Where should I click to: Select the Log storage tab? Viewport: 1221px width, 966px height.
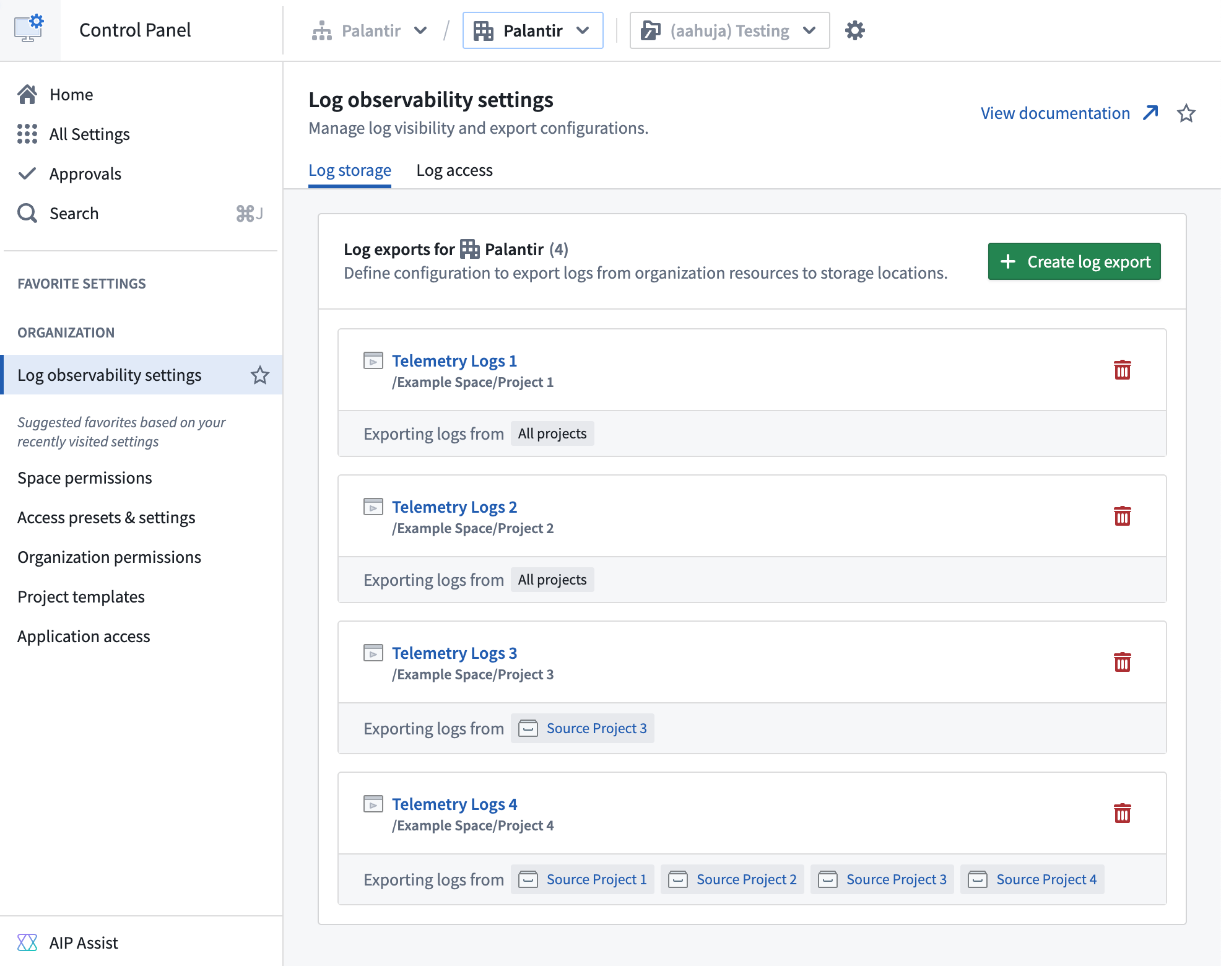pyautogui.click(x=350, y=170)
